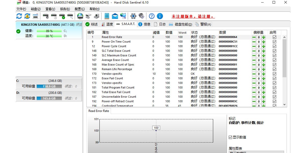The width and height of the screenshot is (306, 153).
Task: Click the blue email envelope icon
Action: pos(115,16)
